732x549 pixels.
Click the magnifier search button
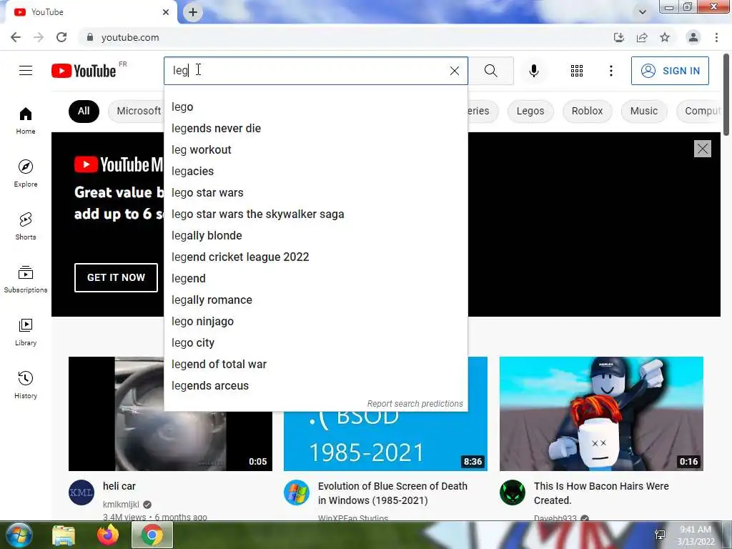490,71
